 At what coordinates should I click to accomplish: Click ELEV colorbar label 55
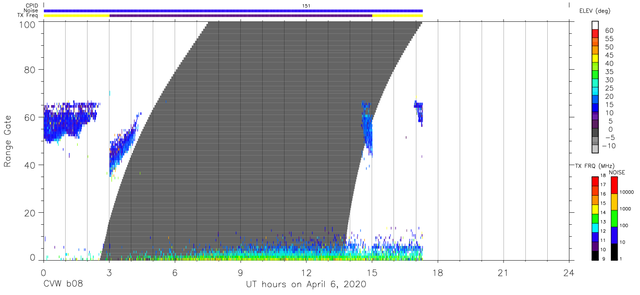609,39
